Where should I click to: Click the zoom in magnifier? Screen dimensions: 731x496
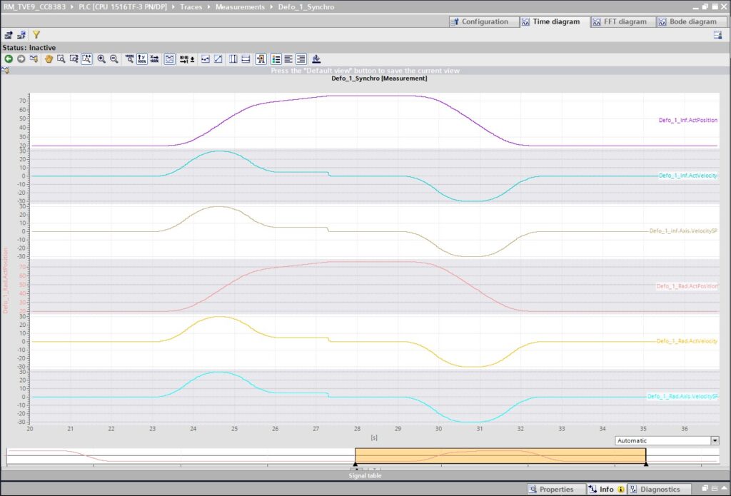click(101, 59)
